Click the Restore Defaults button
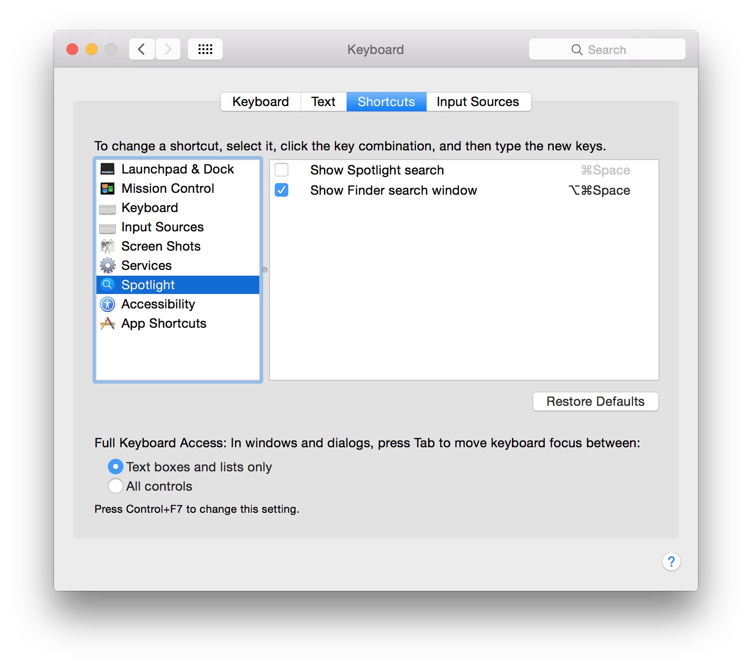 point(595,401)
